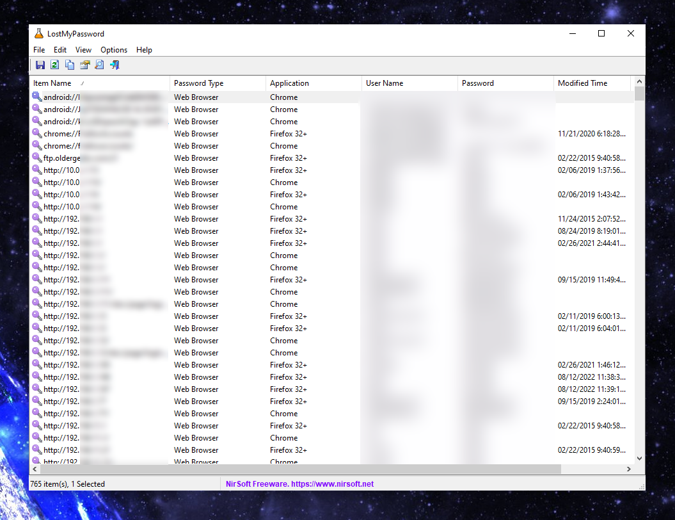Click key icon of the selected android://I row
Screen dimensions: 675x520
point(37,97)
